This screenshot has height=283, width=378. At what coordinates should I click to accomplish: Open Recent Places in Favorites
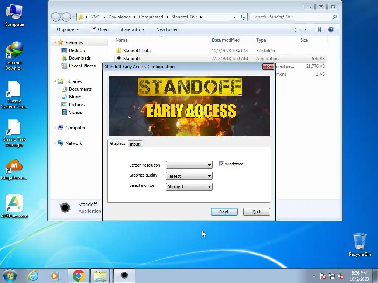[x=82, y=66]
